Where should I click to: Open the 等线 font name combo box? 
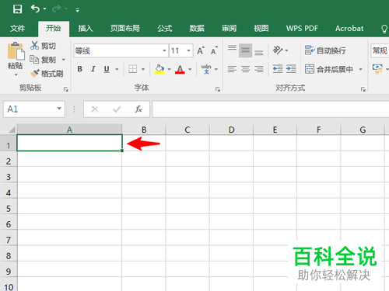[x=121, y=50]
